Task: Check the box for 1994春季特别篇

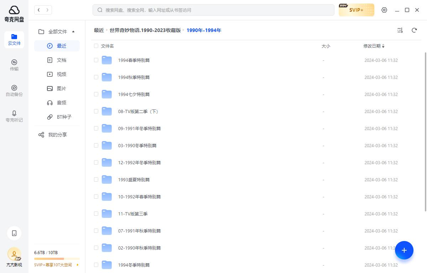Action: (96, 60)
